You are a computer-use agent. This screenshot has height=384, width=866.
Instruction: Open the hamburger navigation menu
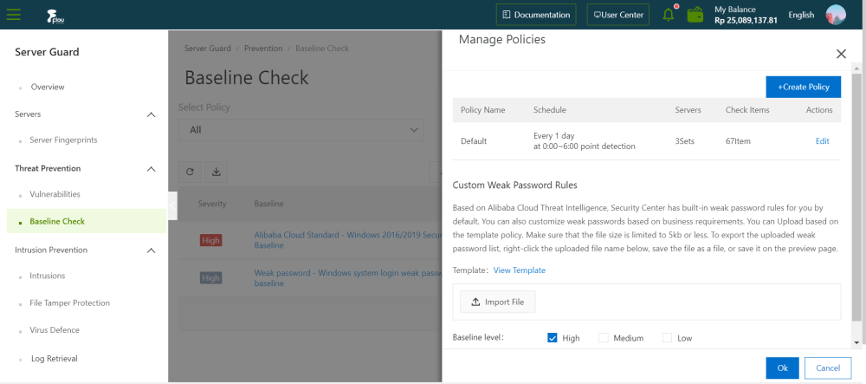click(13, 15)
